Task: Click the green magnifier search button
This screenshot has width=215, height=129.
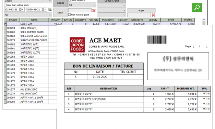Action: 197,8
